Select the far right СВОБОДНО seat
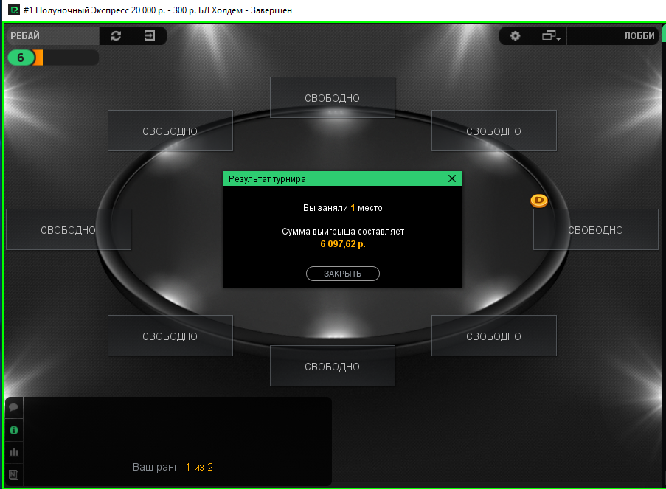Image resolution: width=666 pixels, height=489 pixels. pos(595,229)
